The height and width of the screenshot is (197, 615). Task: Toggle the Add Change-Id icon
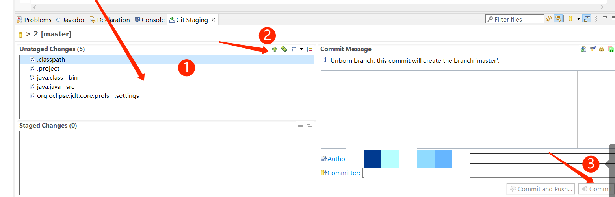click(611, 49)
